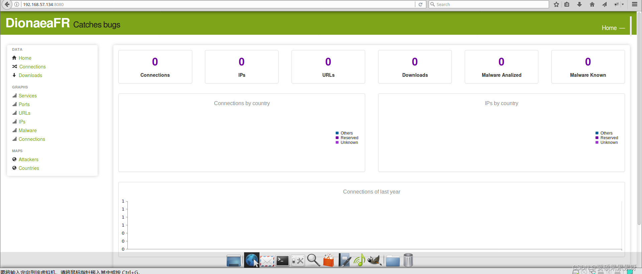Open the terminal dock icon
642x274 pixels.
[283, 261]
